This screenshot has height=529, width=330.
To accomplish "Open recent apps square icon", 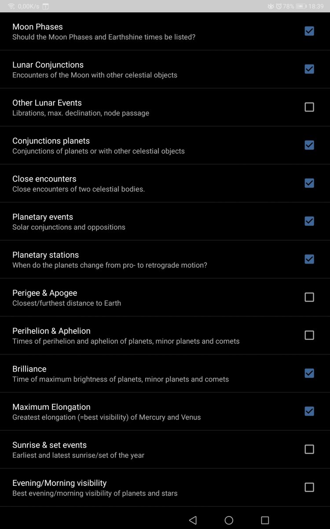I will tap(265, 520).
